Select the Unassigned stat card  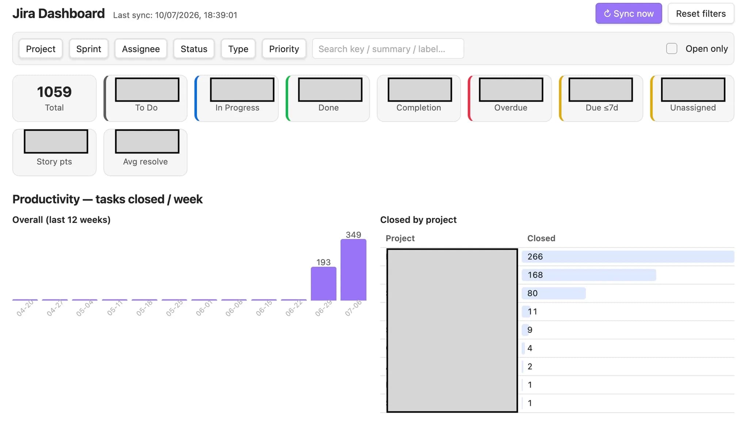pyautogui.click(x=692, y=98)
